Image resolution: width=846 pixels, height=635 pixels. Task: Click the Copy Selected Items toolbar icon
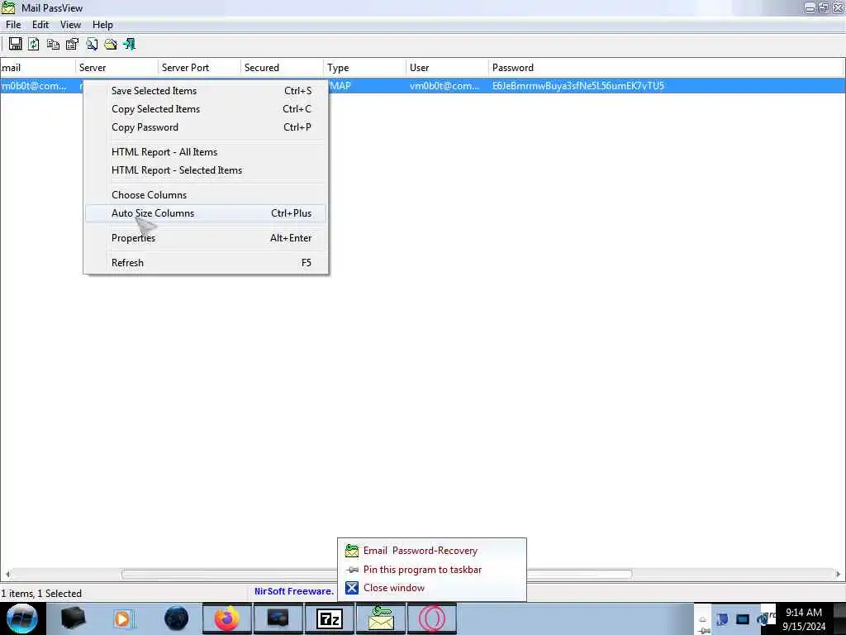53,44
